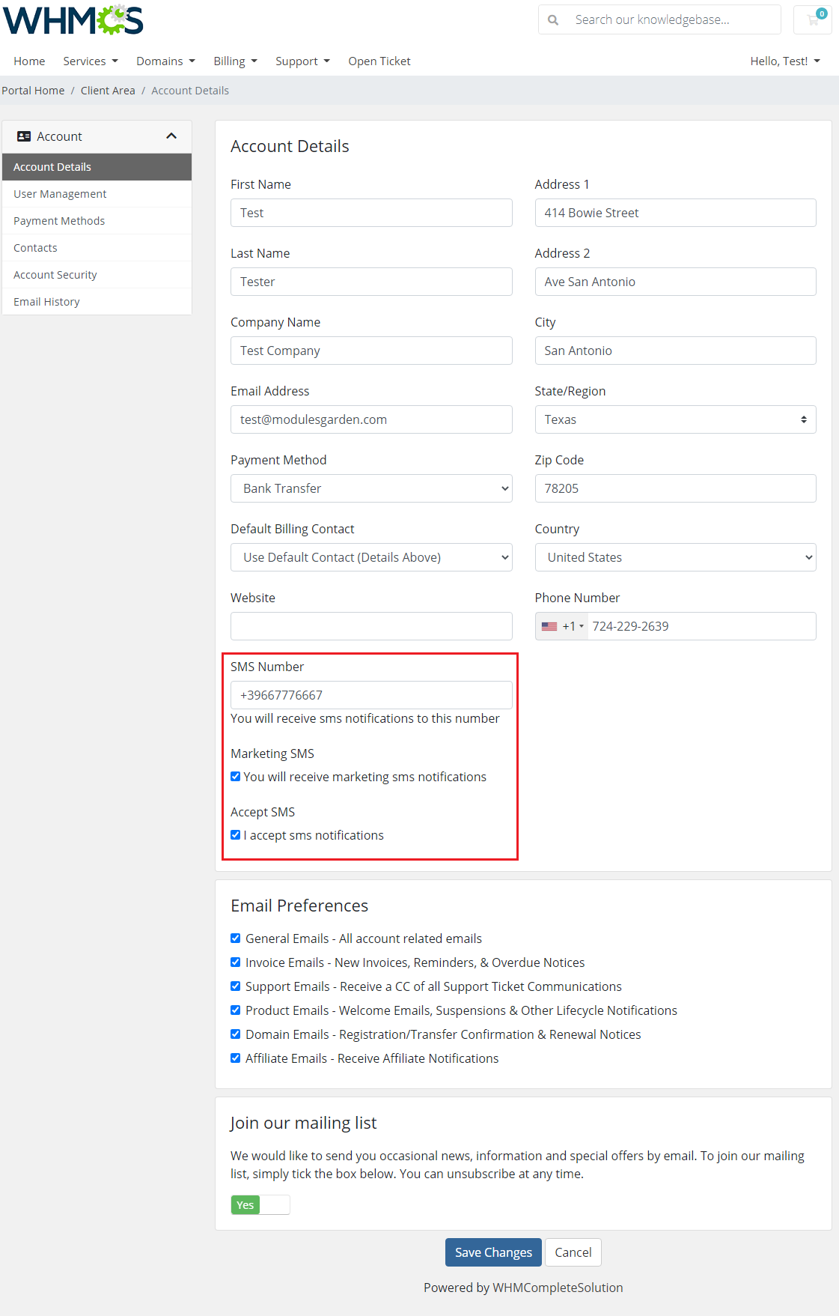839x1316 pixels.
Task: Click the Cancel button
Action: tap(573, 1252)
